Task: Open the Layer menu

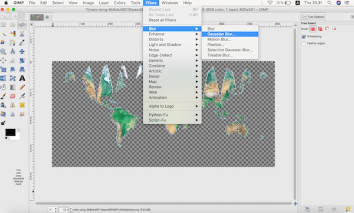Action: [x=104, y=3]
